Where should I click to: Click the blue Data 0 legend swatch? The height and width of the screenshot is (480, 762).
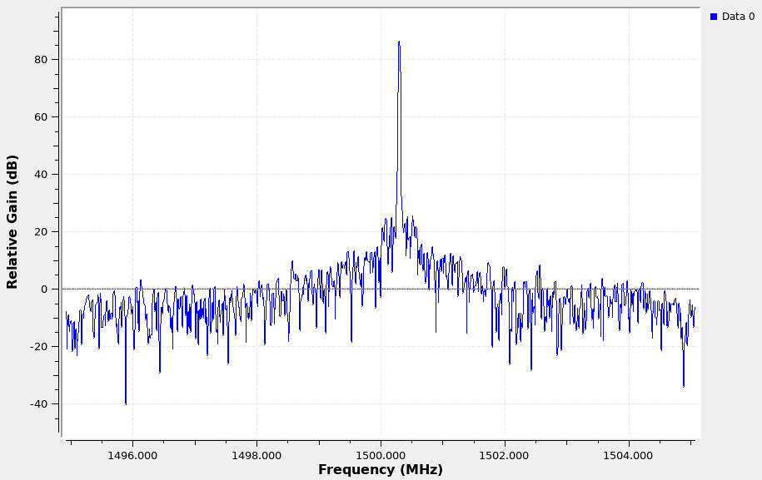tap(714, 17)
